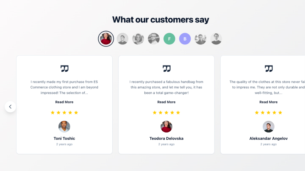Go to previous testimonial with left arrow
Image resolution: width=305 pixels, height=171 pixels.
(10, 106)
